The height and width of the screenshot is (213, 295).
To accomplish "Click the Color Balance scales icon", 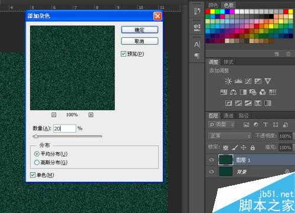I will coord(234,92).
